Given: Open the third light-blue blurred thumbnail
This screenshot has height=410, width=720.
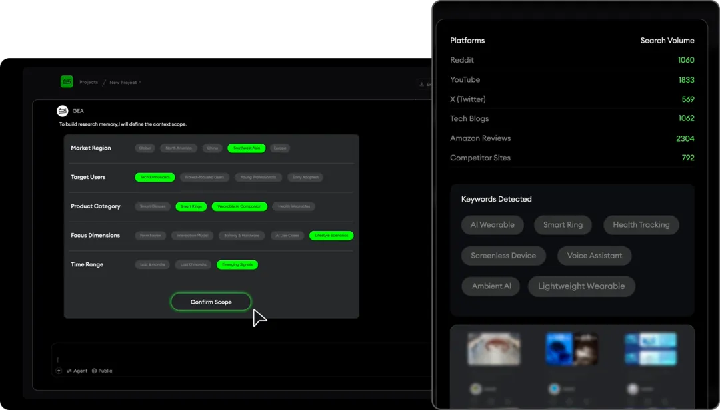Looking at the screenshot, I should point(651,349).
